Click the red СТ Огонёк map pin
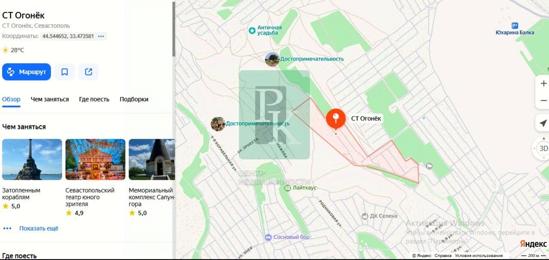549x260 pixels. coord(336,120)
